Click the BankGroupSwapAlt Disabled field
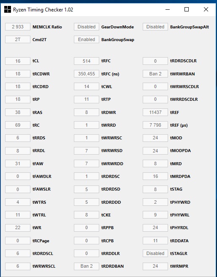The image size is (217, 277). tap(155, 27)
